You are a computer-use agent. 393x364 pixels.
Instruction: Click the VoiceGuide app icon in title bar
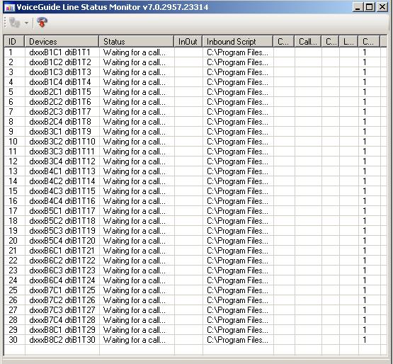point(10,7)
